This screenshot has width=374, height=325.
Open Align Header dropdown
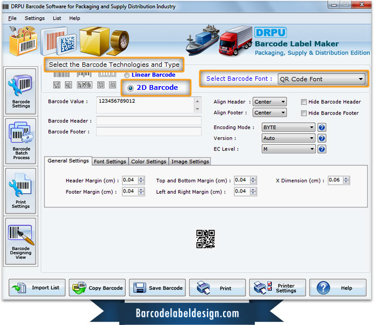click(x=270, y=102)
